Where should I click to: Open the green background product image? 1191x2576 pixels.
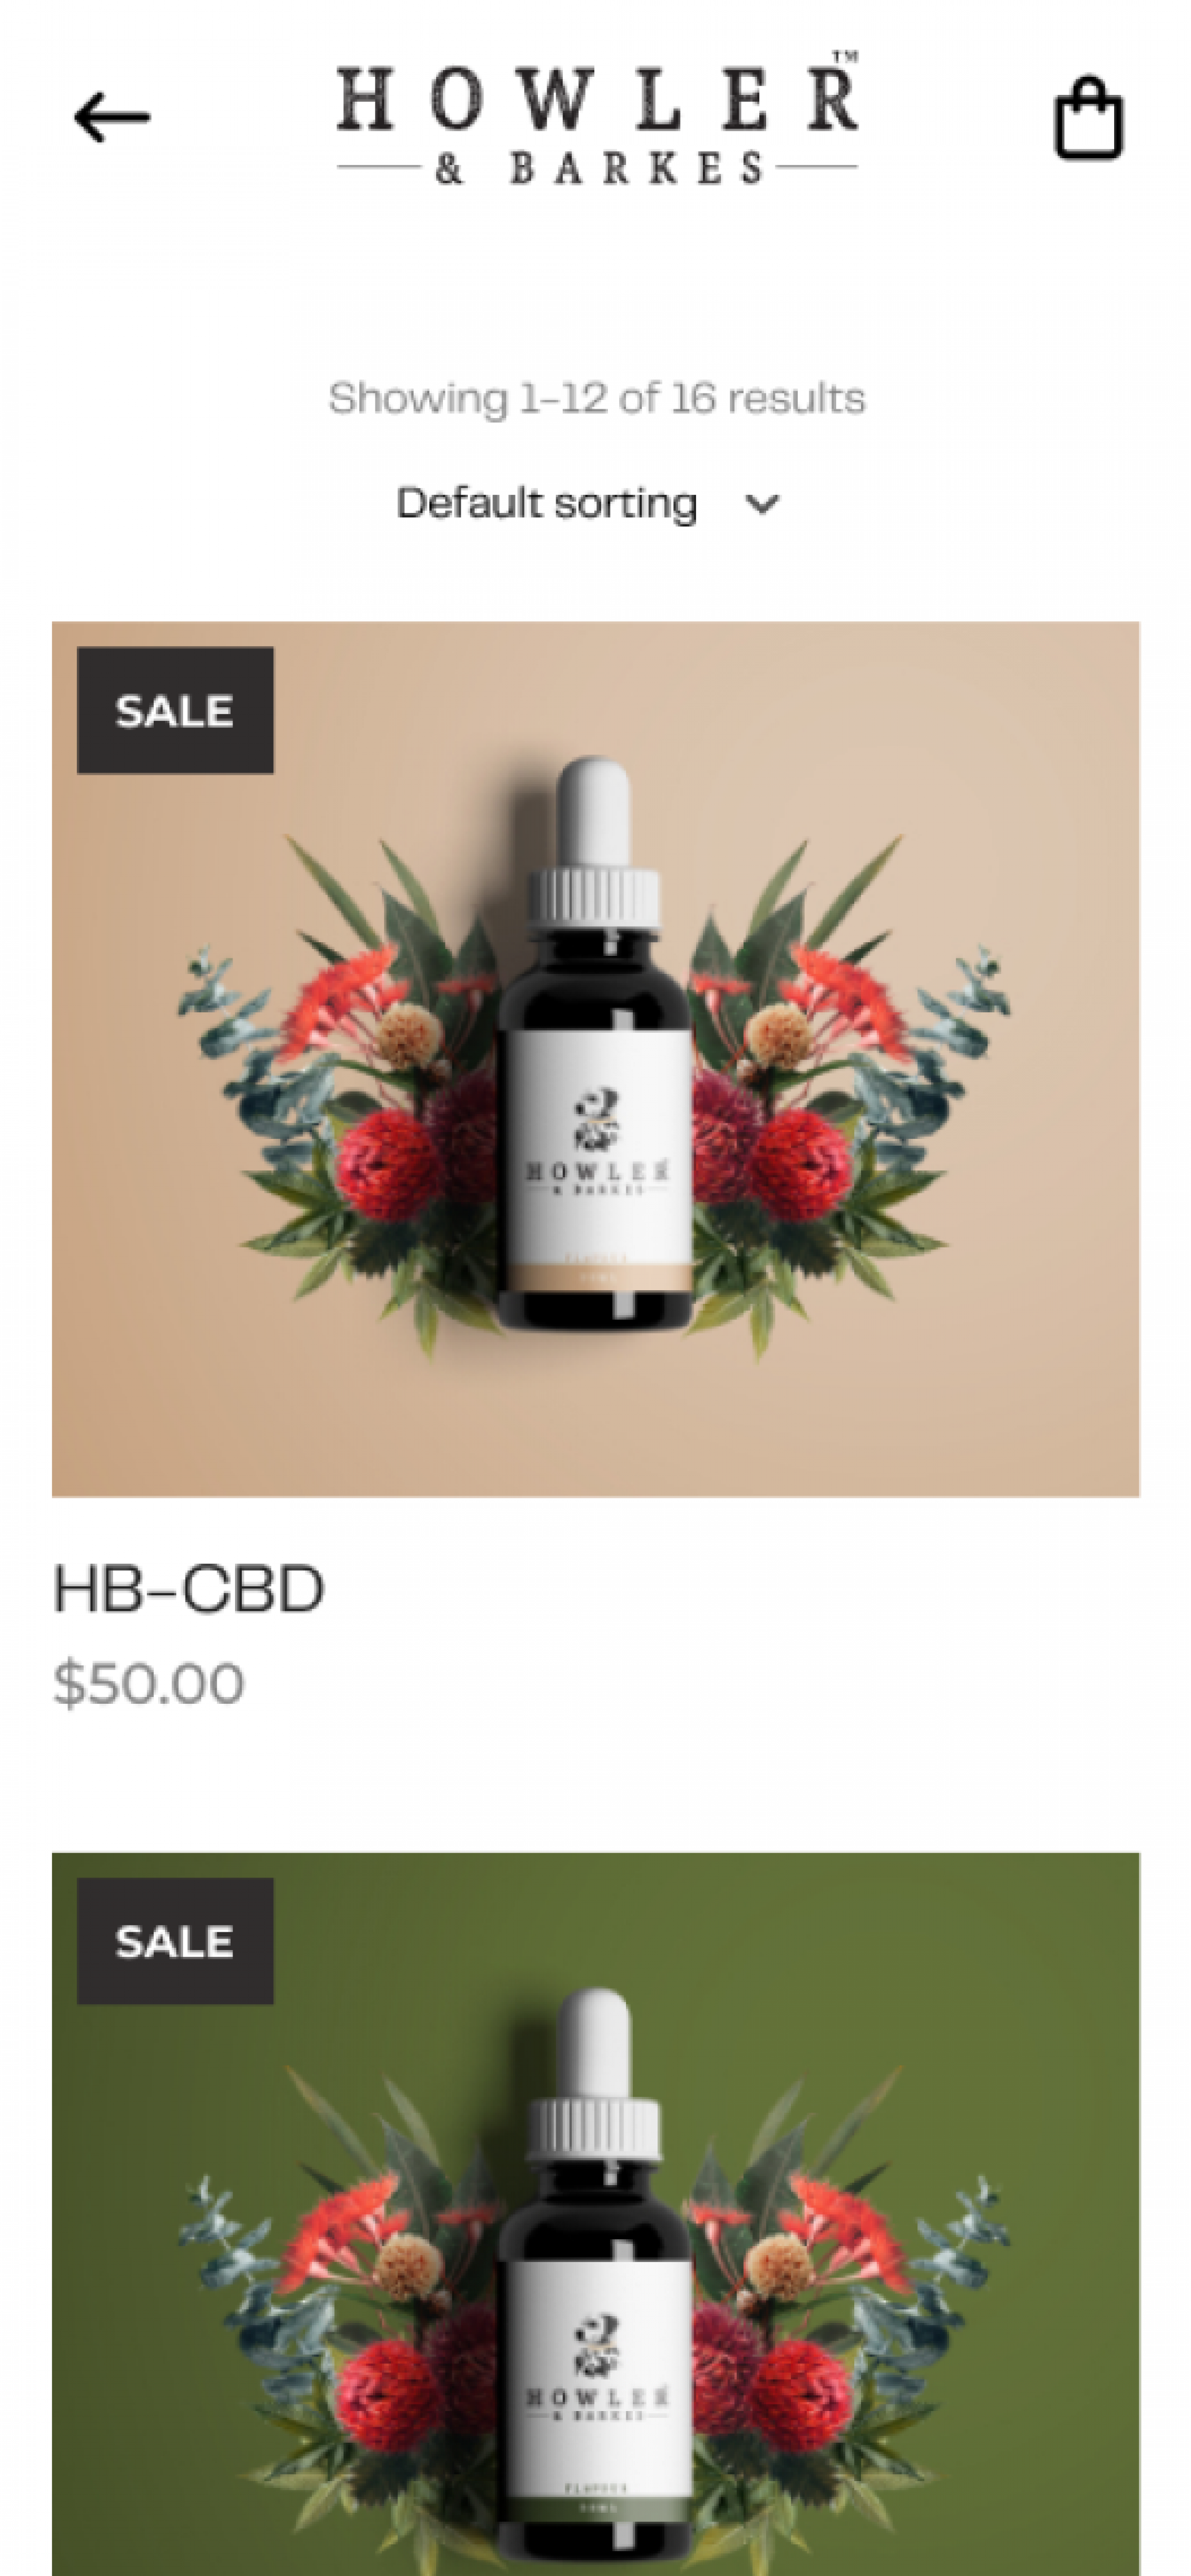[595, 2214]
